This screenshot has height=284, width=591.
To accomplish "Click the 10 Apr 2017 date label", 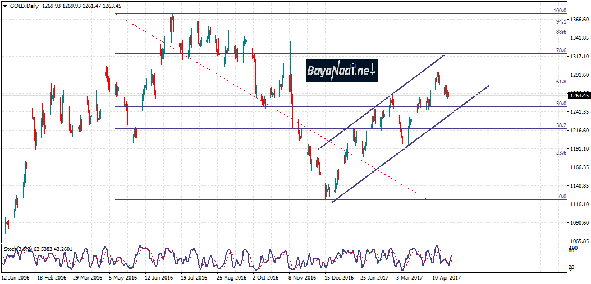I will click(446, 277).
